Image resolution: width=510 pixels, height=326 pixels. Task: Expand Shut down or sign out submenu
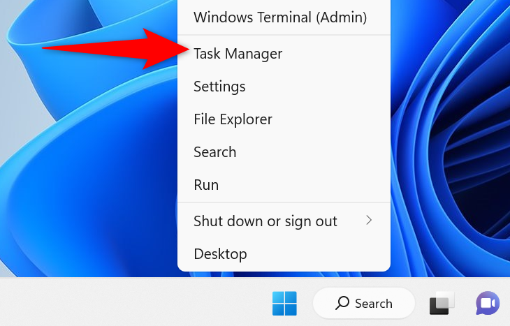tap(265, 221)
